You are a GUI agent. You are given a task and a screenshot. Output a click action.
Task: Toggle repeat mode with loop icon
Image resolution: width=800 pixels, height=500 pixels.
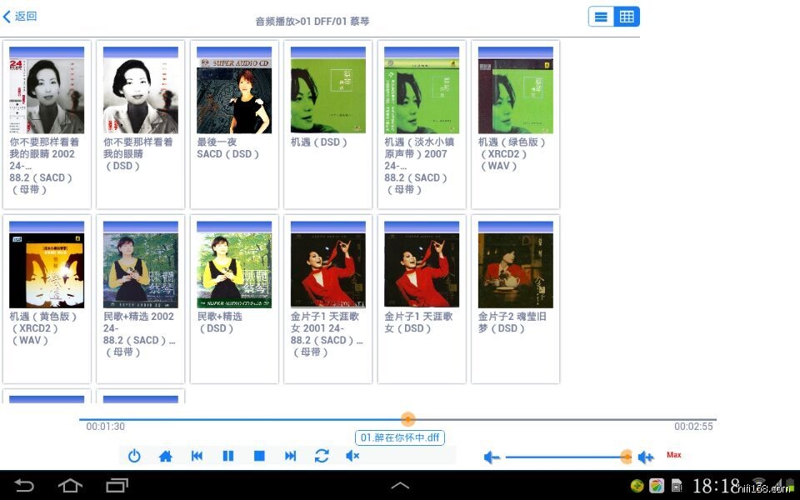click(x=322, y=456)
